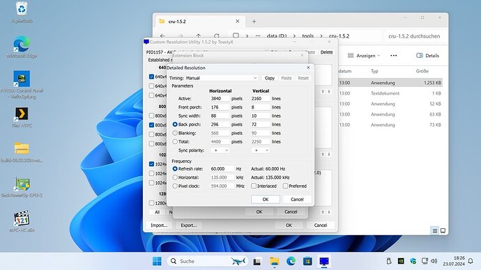
Task: Open the Windows Start menu
Action: 157,261
